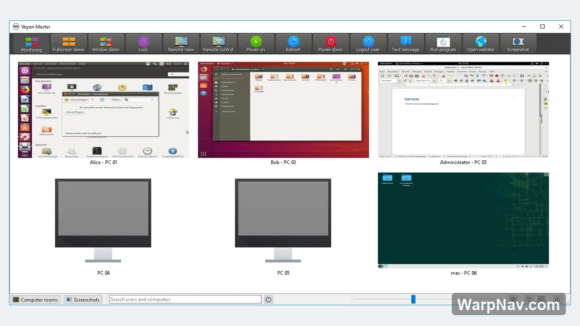Click the Search users and computers field
The width and height of the screenshot is (580, 326).
(185, 299)
